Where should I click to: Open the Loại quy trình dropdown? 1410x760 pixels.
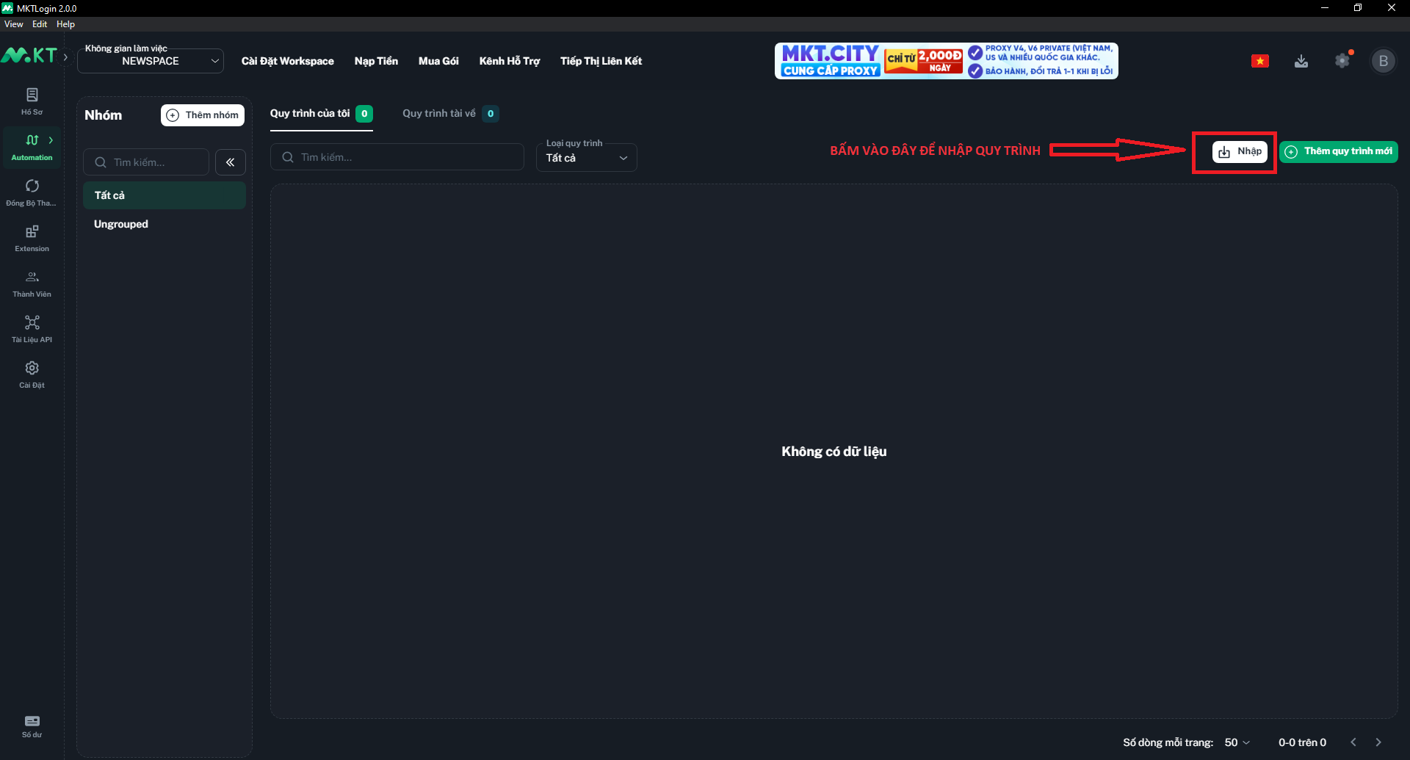pyautogui.click(x=586, y=157)
